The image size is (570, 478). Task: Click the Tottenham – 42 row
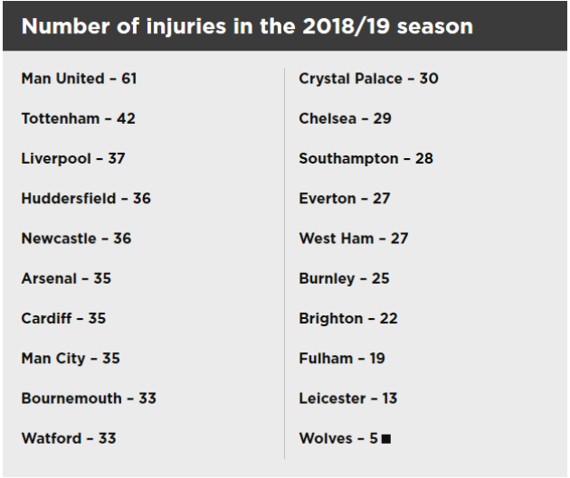(79, 118)
